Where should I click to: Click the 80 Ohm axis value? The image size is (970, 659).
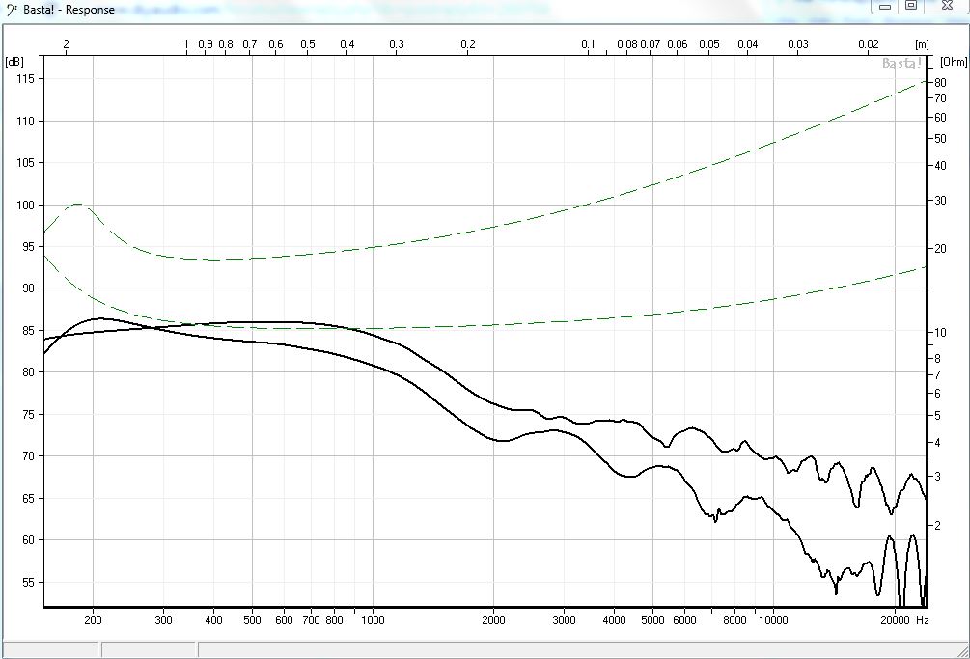(940, 82)
